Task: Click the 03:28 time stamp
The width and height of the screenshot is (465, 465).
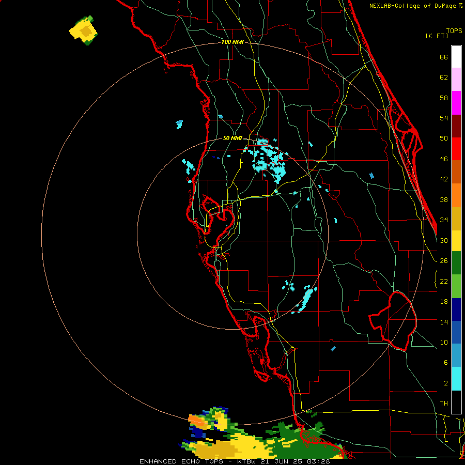Action: click(317, 461)
